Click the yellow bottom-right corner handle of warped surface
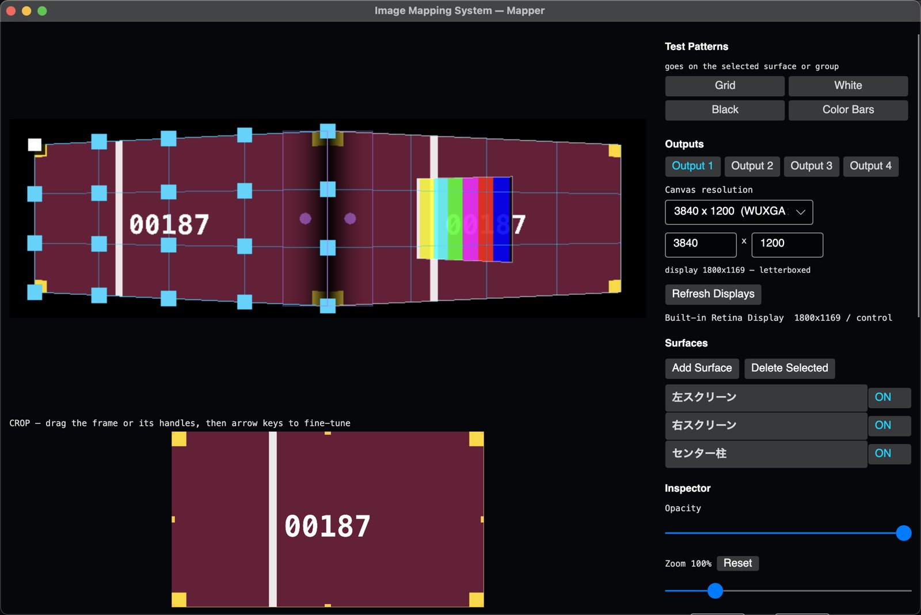The image size is (921, 615). pos(615,286)
